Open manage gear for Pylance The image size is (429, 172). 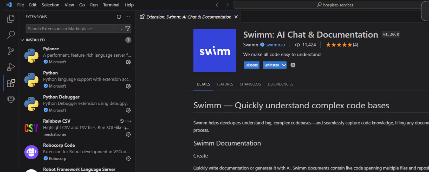[128, 62]
